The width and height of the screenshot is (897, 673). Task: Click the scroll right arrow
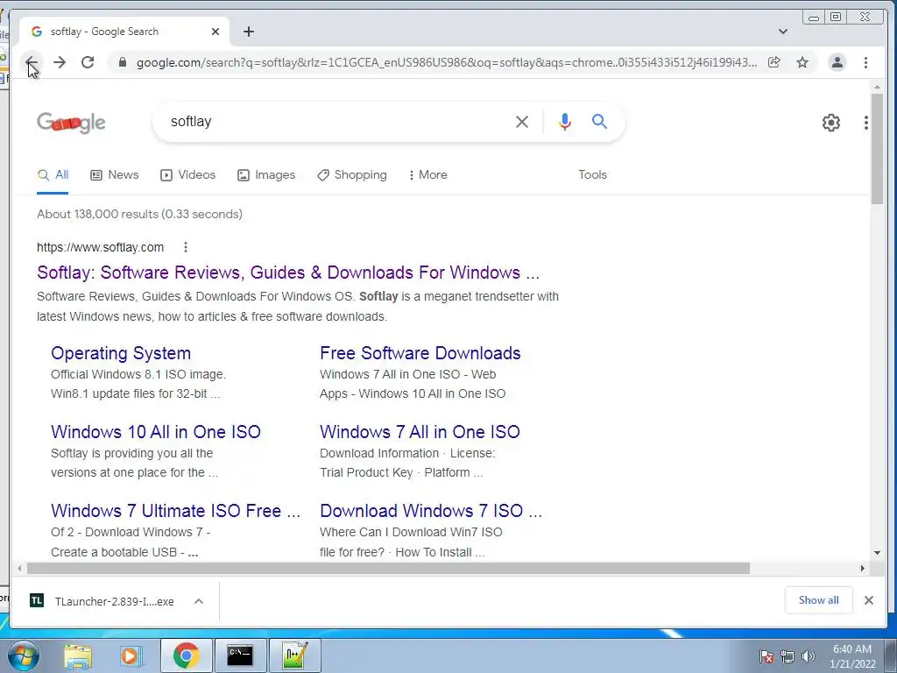863,568
